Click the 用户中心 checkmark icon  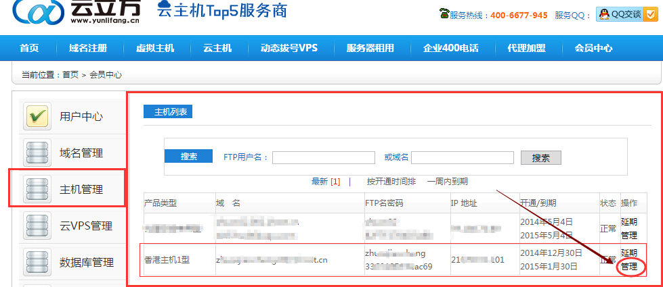tap(37, 116)
